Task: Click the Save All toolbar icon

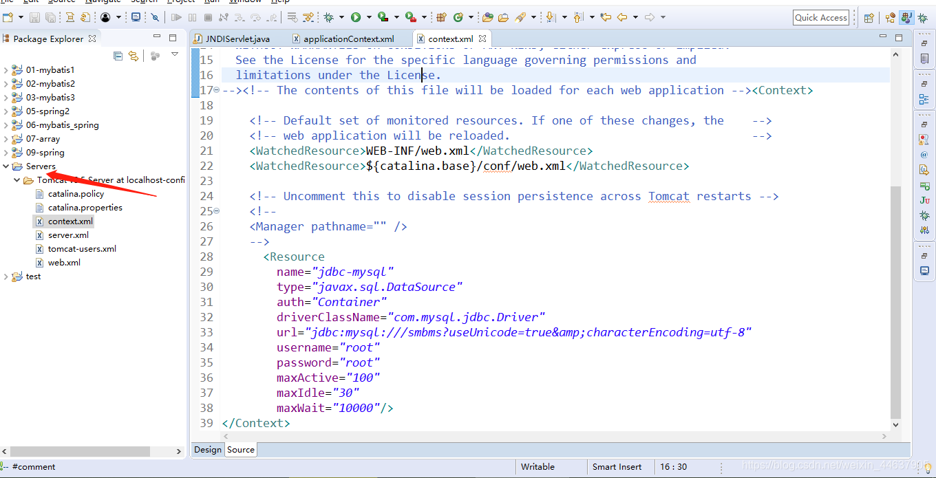Action: tap(51, 17)
